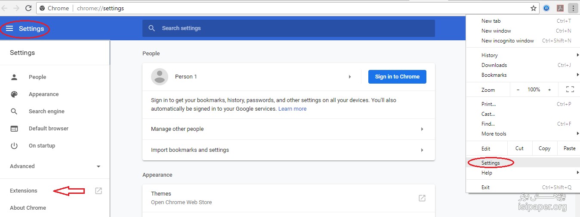
Task: Click the hamburger menu icon beside Settings
Action: (x=9, y=28)
